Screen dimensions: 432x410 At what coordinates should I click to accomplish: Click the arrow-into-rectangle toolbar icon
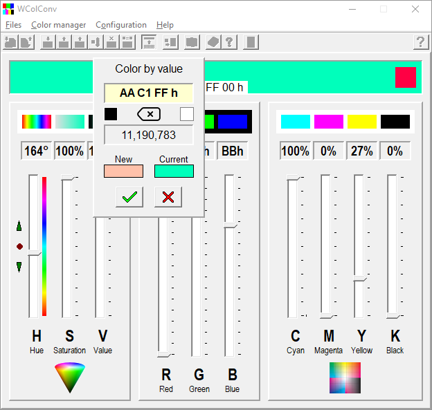click(x=170, y=42)
